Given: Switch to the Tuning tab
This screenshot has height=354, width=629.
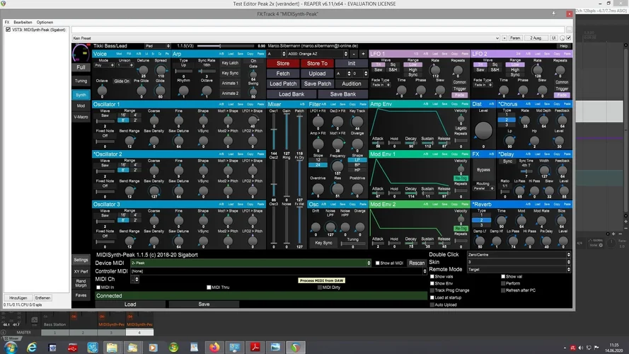Looking at the screenshot, I should (x=81, y=81).
